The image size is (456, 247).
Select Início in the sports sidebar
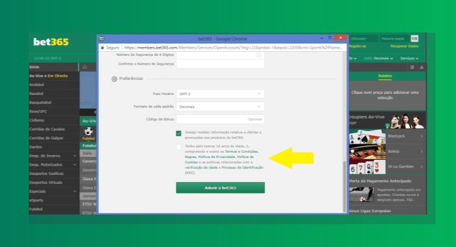[53, 67]
